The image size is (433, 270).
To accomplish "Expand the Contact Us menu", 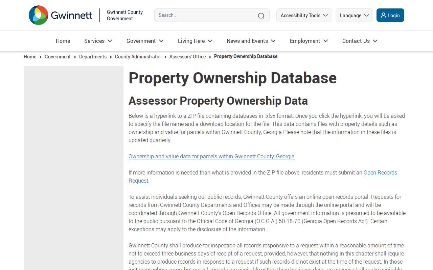I will pos(360,41).
